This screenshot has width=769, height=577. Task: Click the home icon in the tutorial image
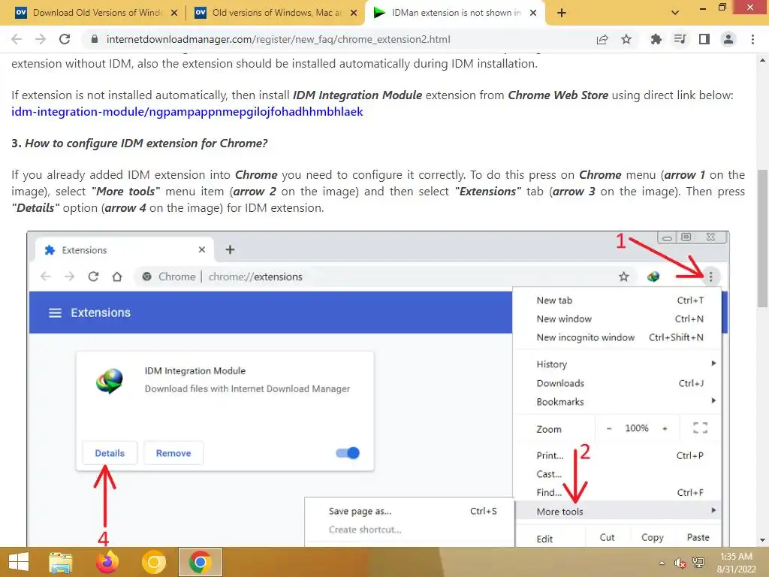click(116, 276)
